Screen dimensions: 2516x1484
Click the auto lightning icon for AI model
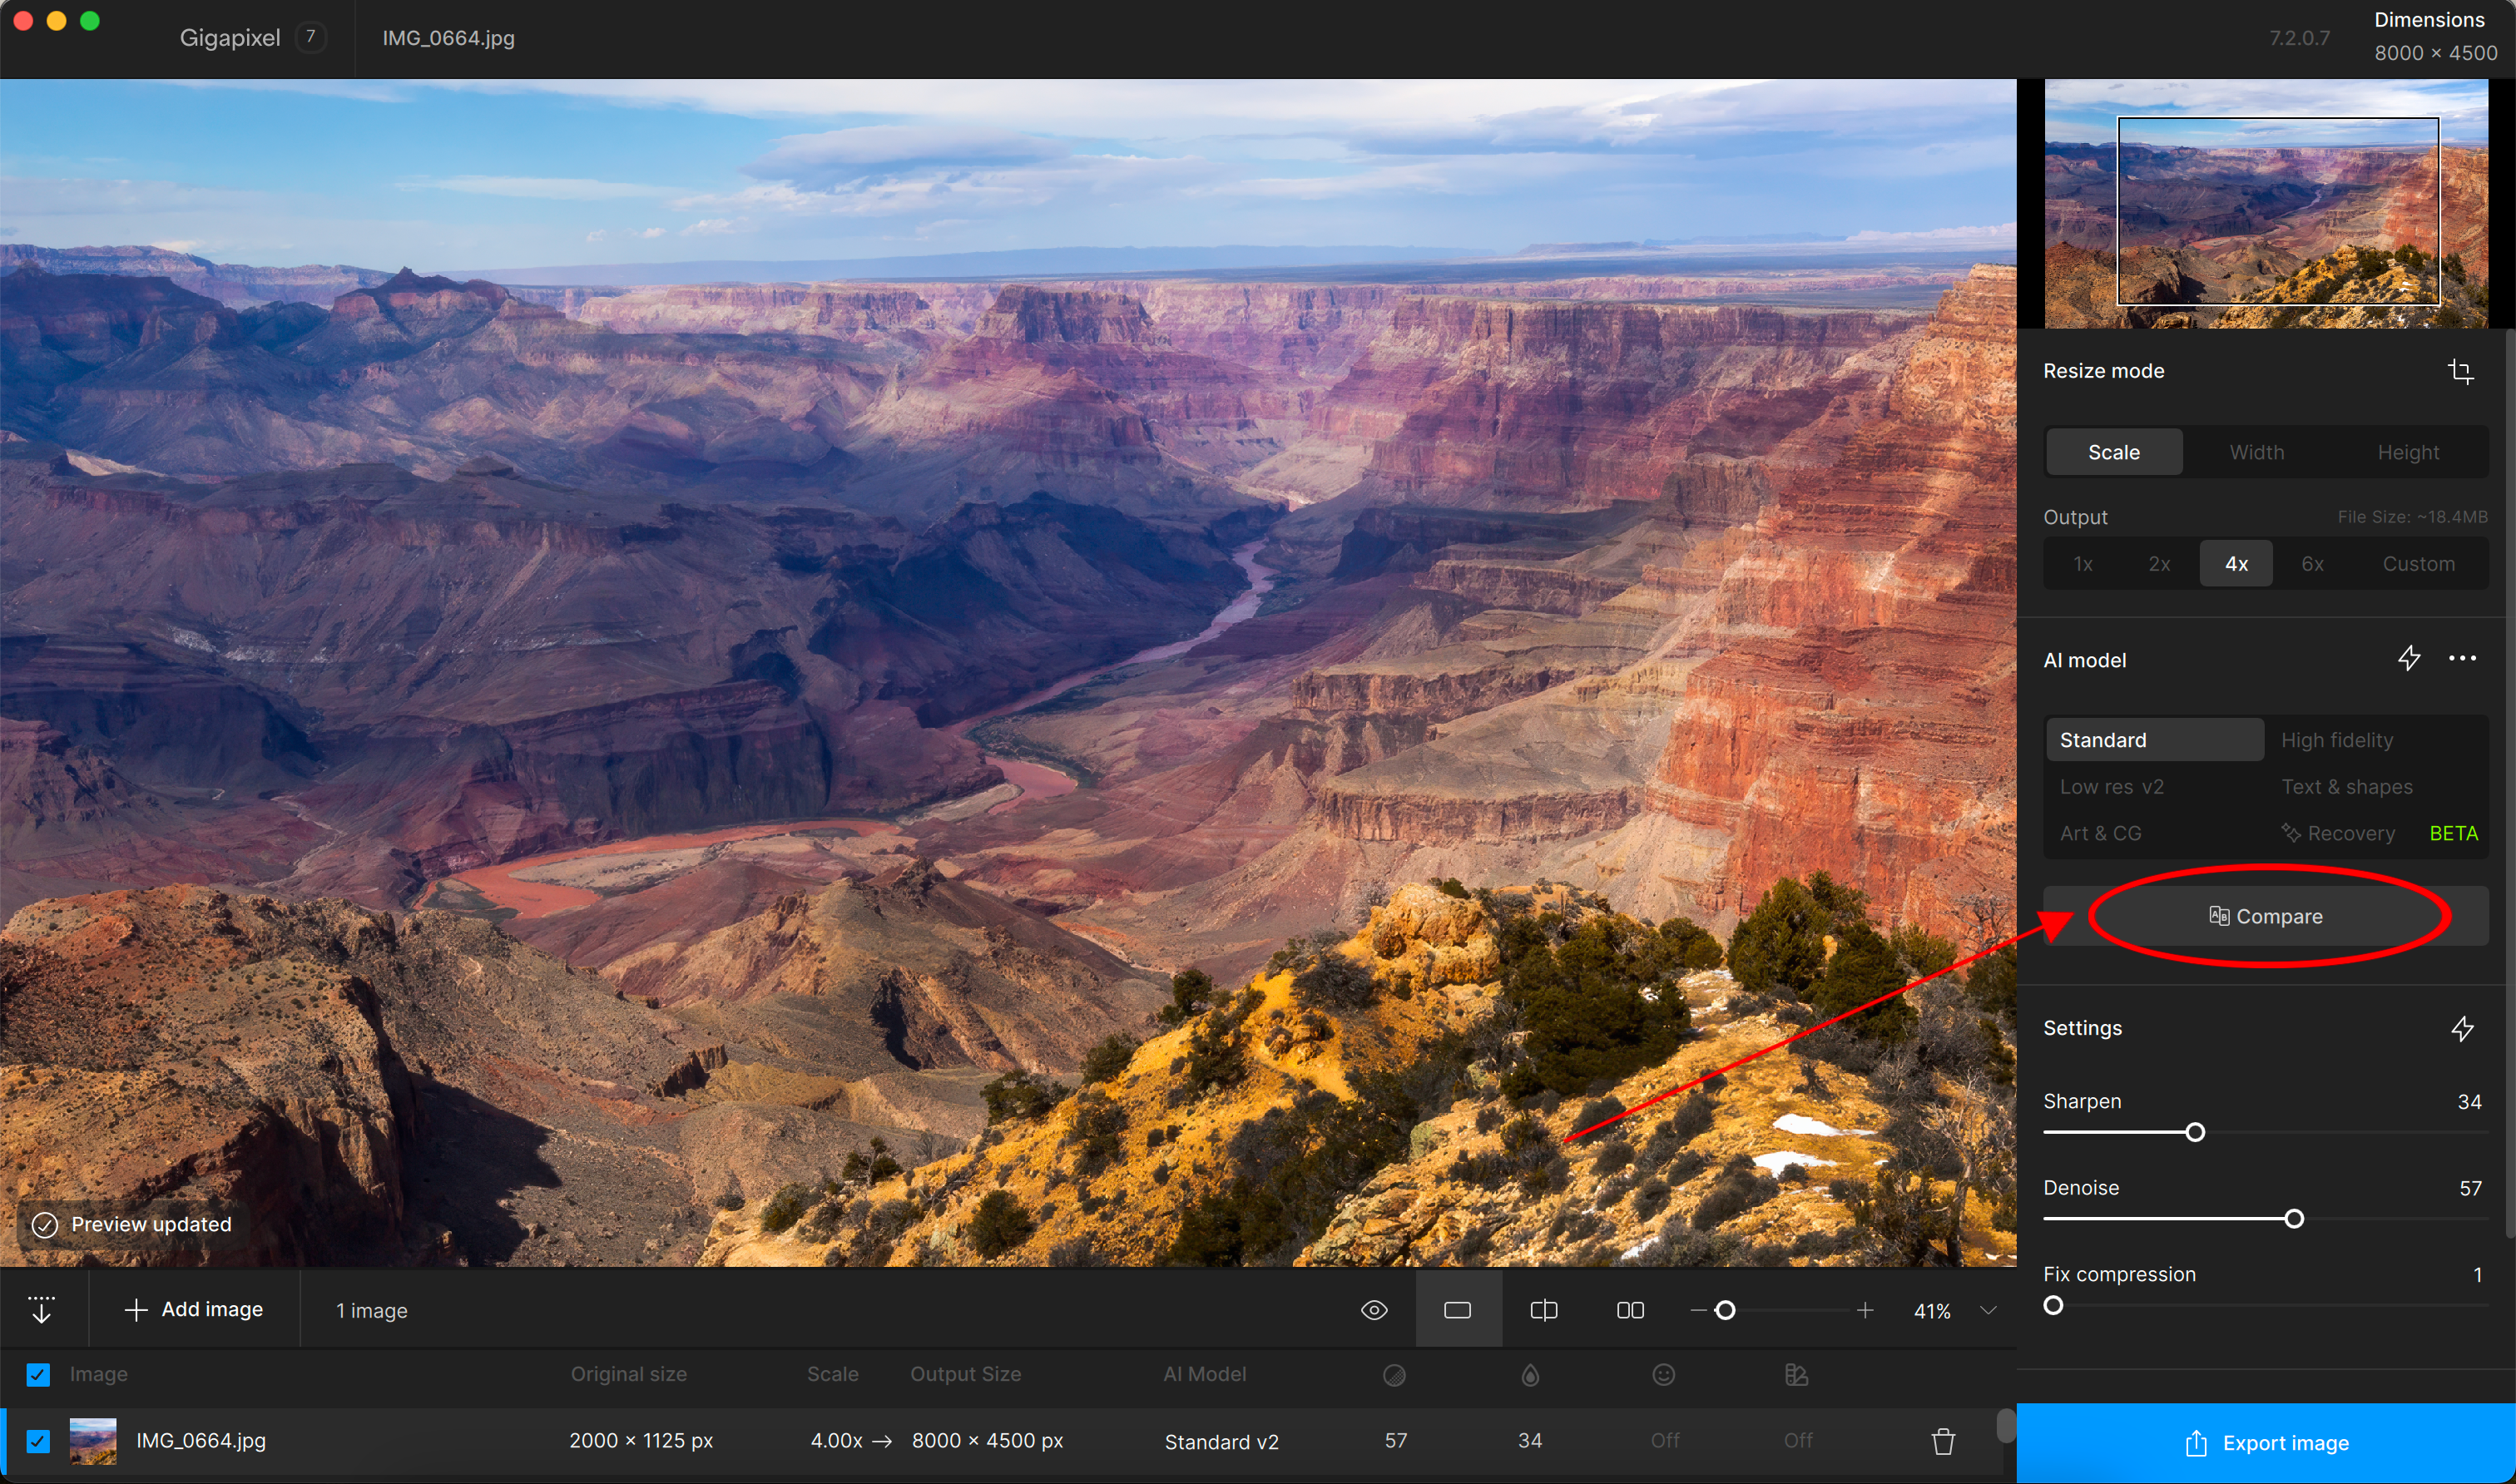point(2409,658)
